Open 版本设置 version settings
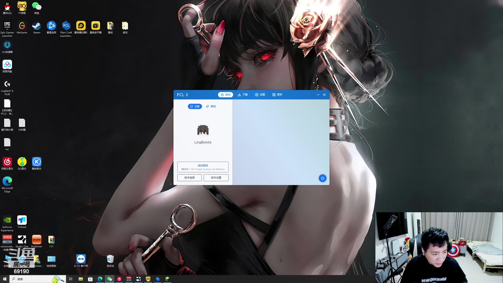Screen dimensions: 503x283 coord(216,178)
